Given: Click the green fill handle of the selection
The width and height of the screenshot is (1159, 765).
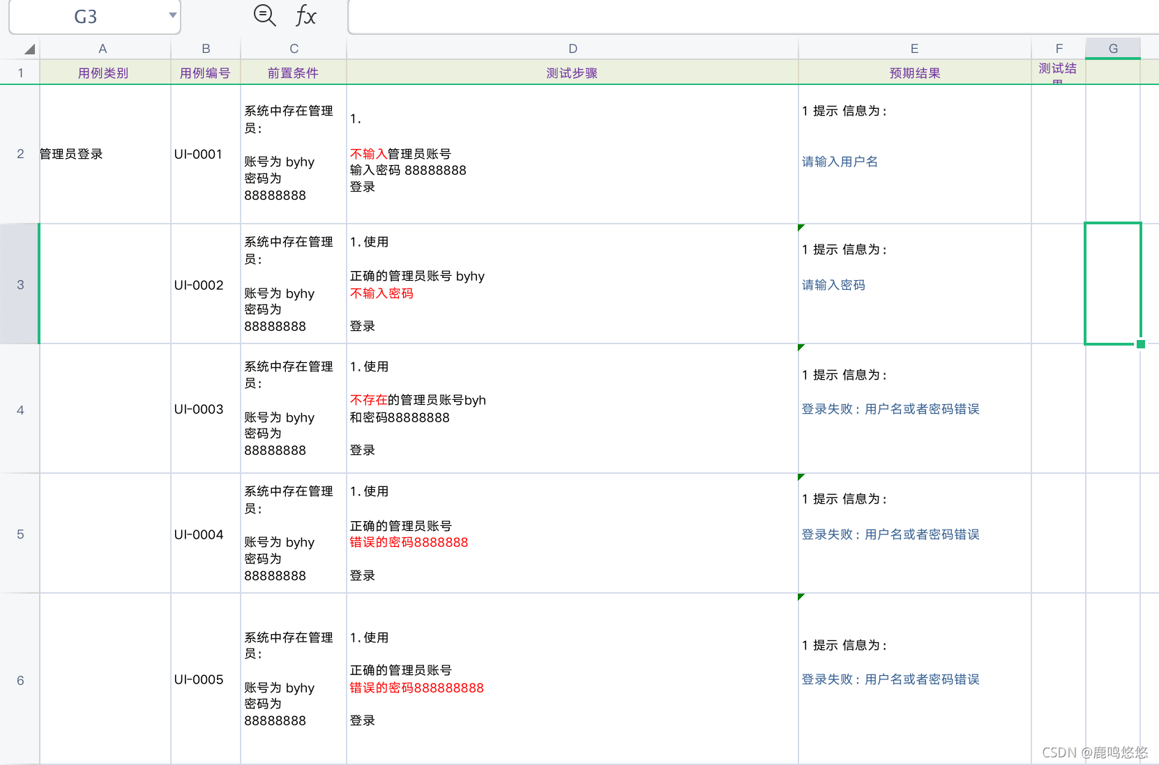Looking at the screenshot, I should [x=1142, y=343].
